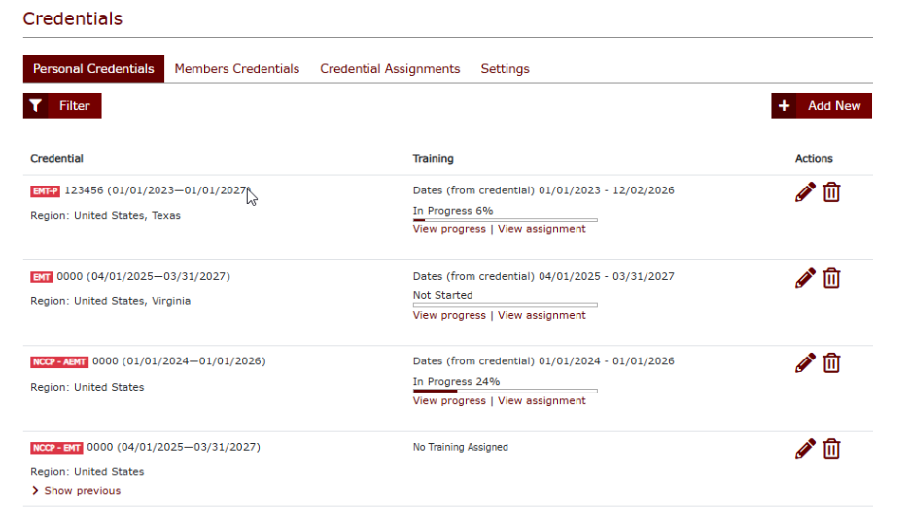Click the In Progress 6% label
Image resolution: width=910 pixels, height=513 pixels.
click(453, 211)
